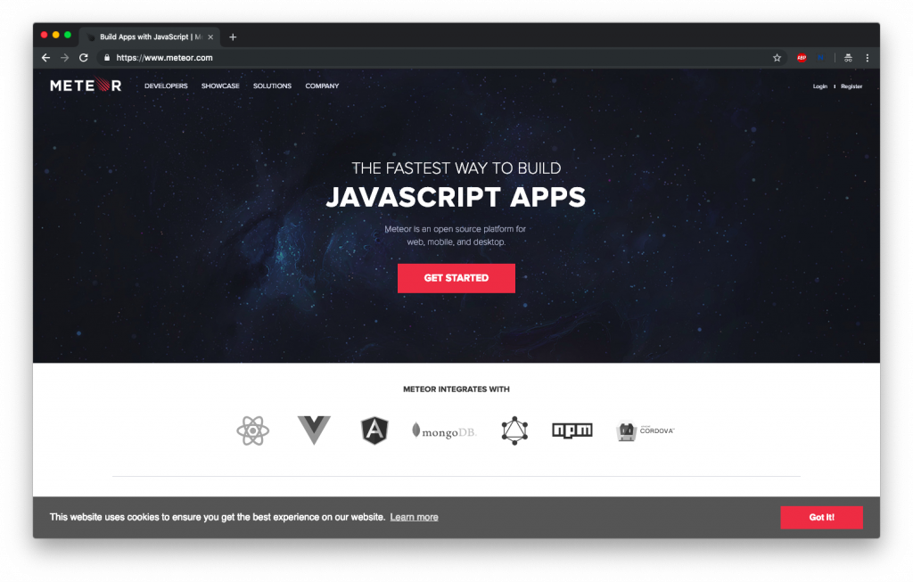
Task: Select the Vue.js logo
Action: [x=313, y=430]
